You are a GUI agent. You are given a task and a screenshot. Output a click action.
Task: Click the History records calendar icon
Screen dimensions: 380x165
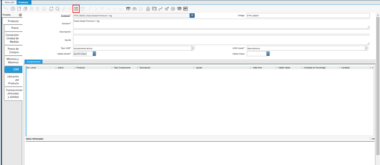click(x=83, y=9)
